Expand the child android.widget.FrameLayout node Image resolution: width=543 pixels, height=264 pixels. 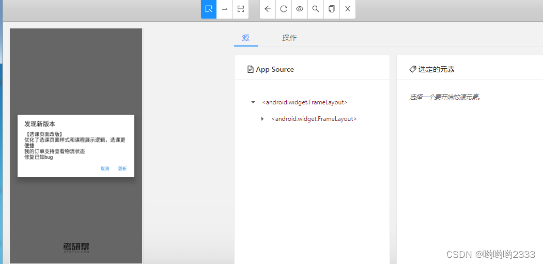pyautogui.click(x=262, y=119)
